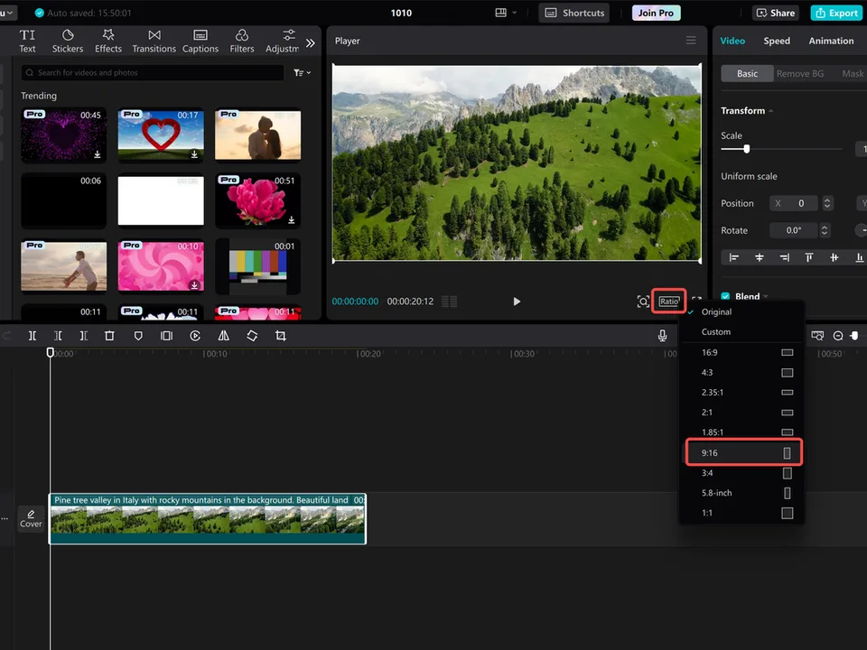Viewport: 867px width, 650px height.
Task: Switch to the Animation tab
Action: tap(831, 41)
